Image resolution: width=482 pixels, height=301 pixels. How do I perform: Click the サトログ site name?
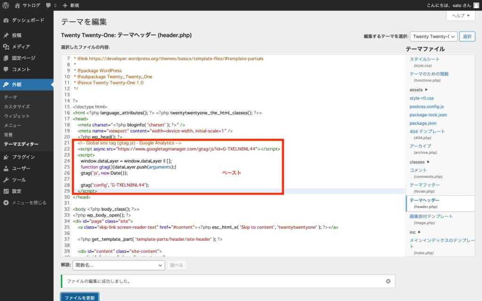tap(32, 6)
